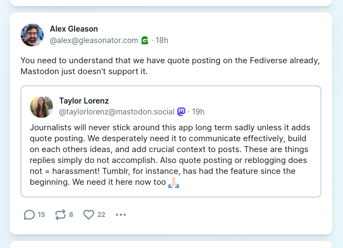Image resolution: width=343 pixels, height=248 pixels.
Task: Like the post with the heart icon
Action: 89,215
